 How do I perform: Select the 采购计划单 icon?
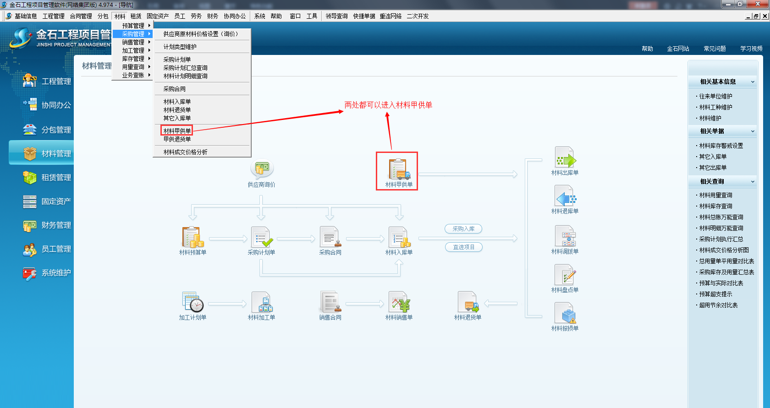(261, 237)
